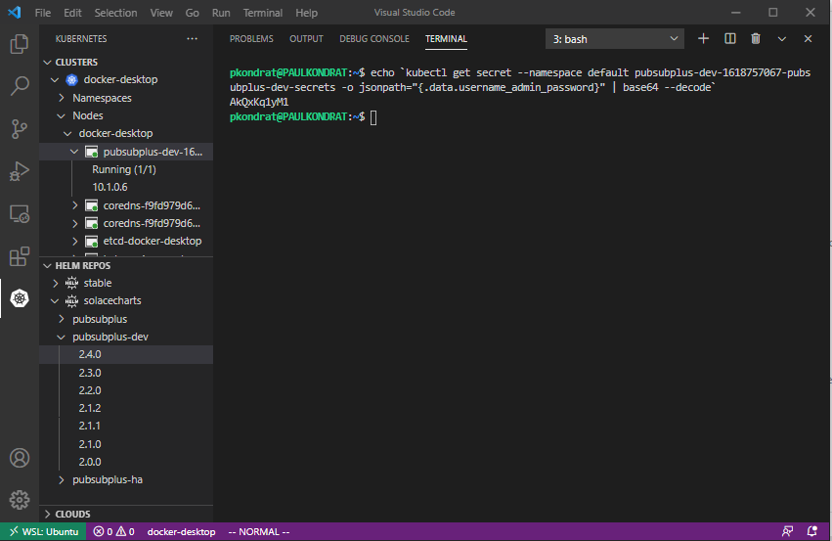Screen dimensions: 832x541
Task: Open the Search view icon
Action: pos(19,86)
